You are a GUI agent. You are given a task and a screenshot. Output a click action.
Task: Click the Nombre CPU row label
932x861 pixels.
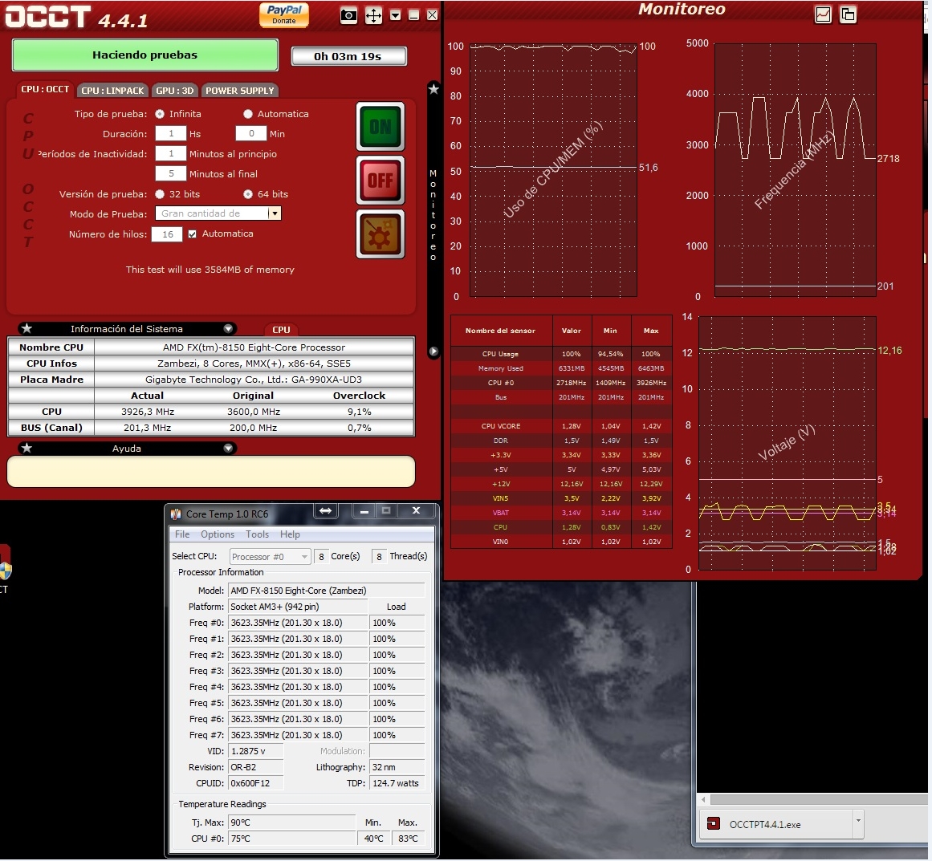(x=51, y=347)
